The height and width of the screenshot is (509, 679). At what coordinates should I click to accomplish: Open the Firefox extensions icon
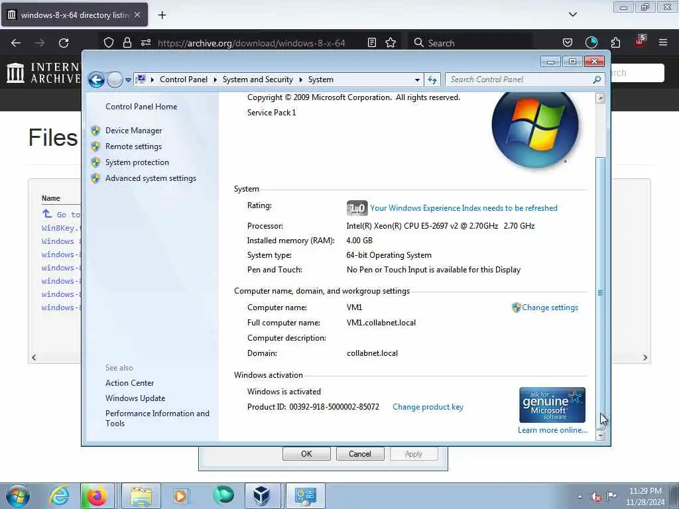click(x=615, y=42)
